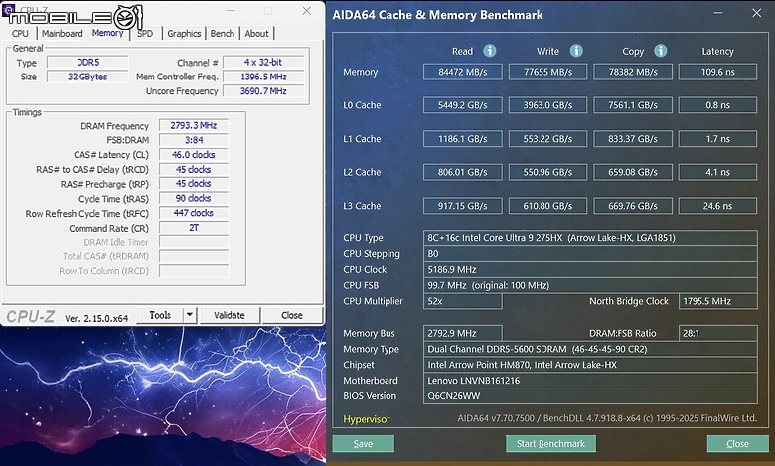Click Mem Controller Freq. value 1396.5 MHz
Screen dimensions: 775x466
(x=263, y=77)
